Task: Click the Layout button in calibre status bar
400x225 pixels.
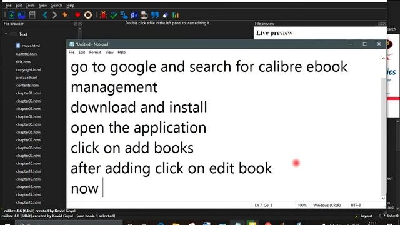Action: (x=366, y=216)
